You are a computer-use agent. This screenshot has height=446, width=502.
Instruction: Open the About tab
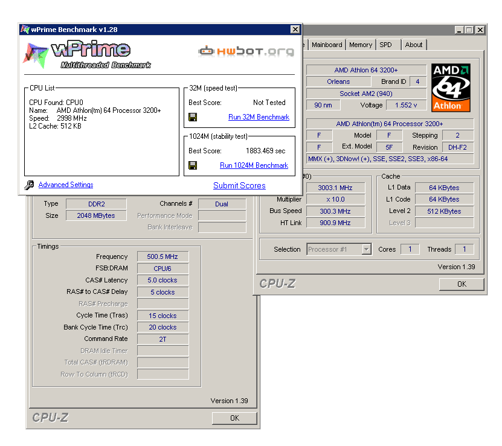tap(414, 45)
